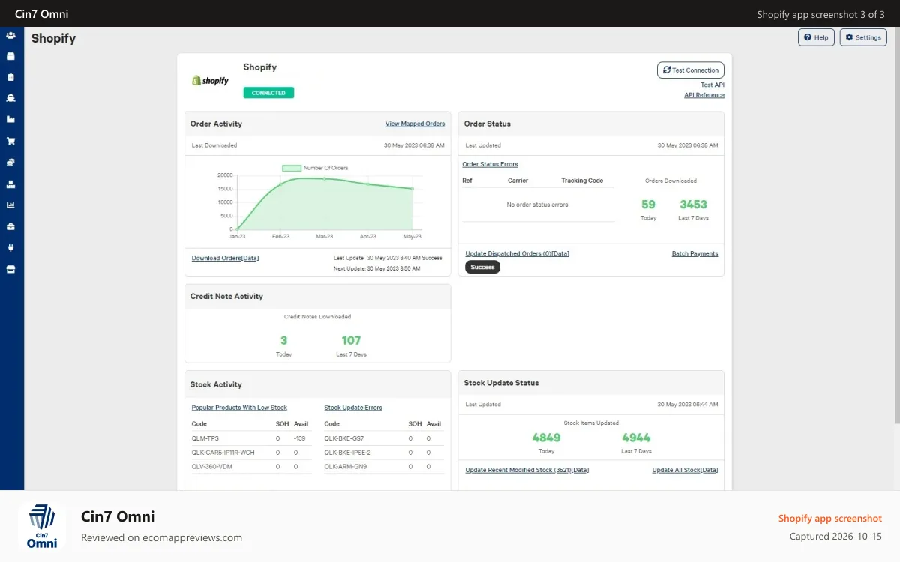Open the storefront sidebar icon
Screen dimensions: 900x562
point(10,270)
